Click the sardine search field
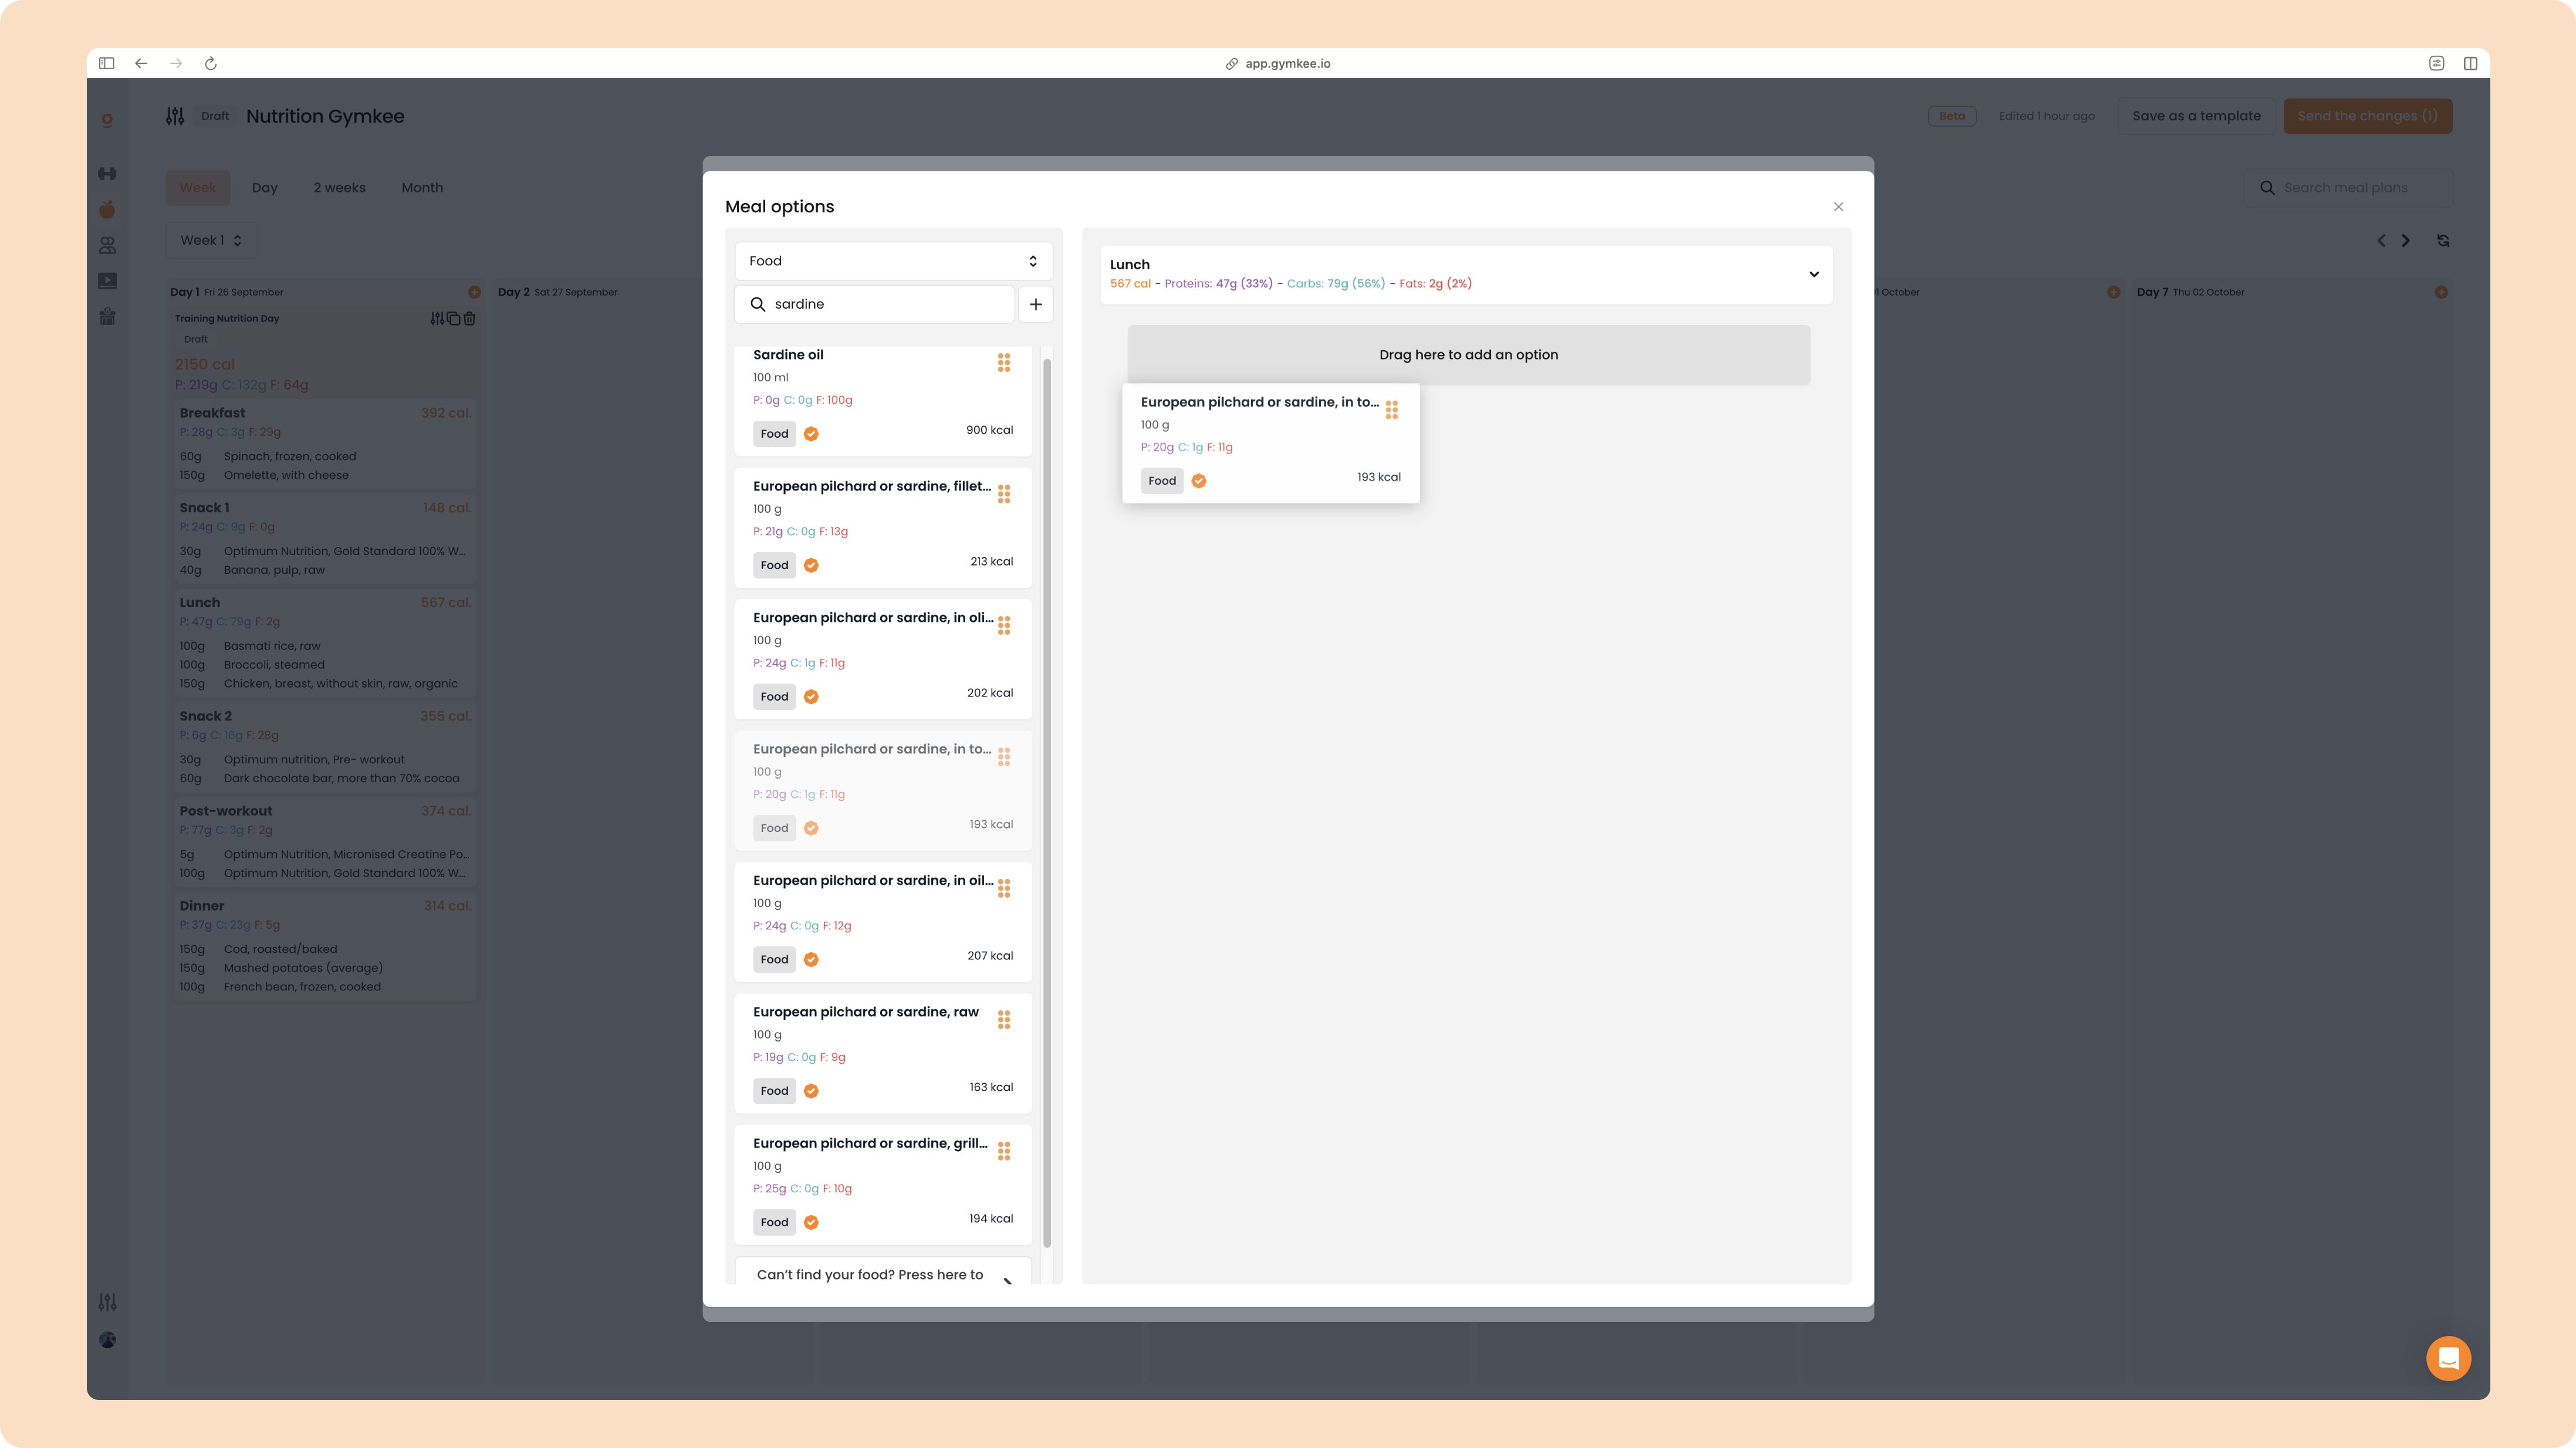Viewport: 2576px width, 1448px height. [875, 304]
